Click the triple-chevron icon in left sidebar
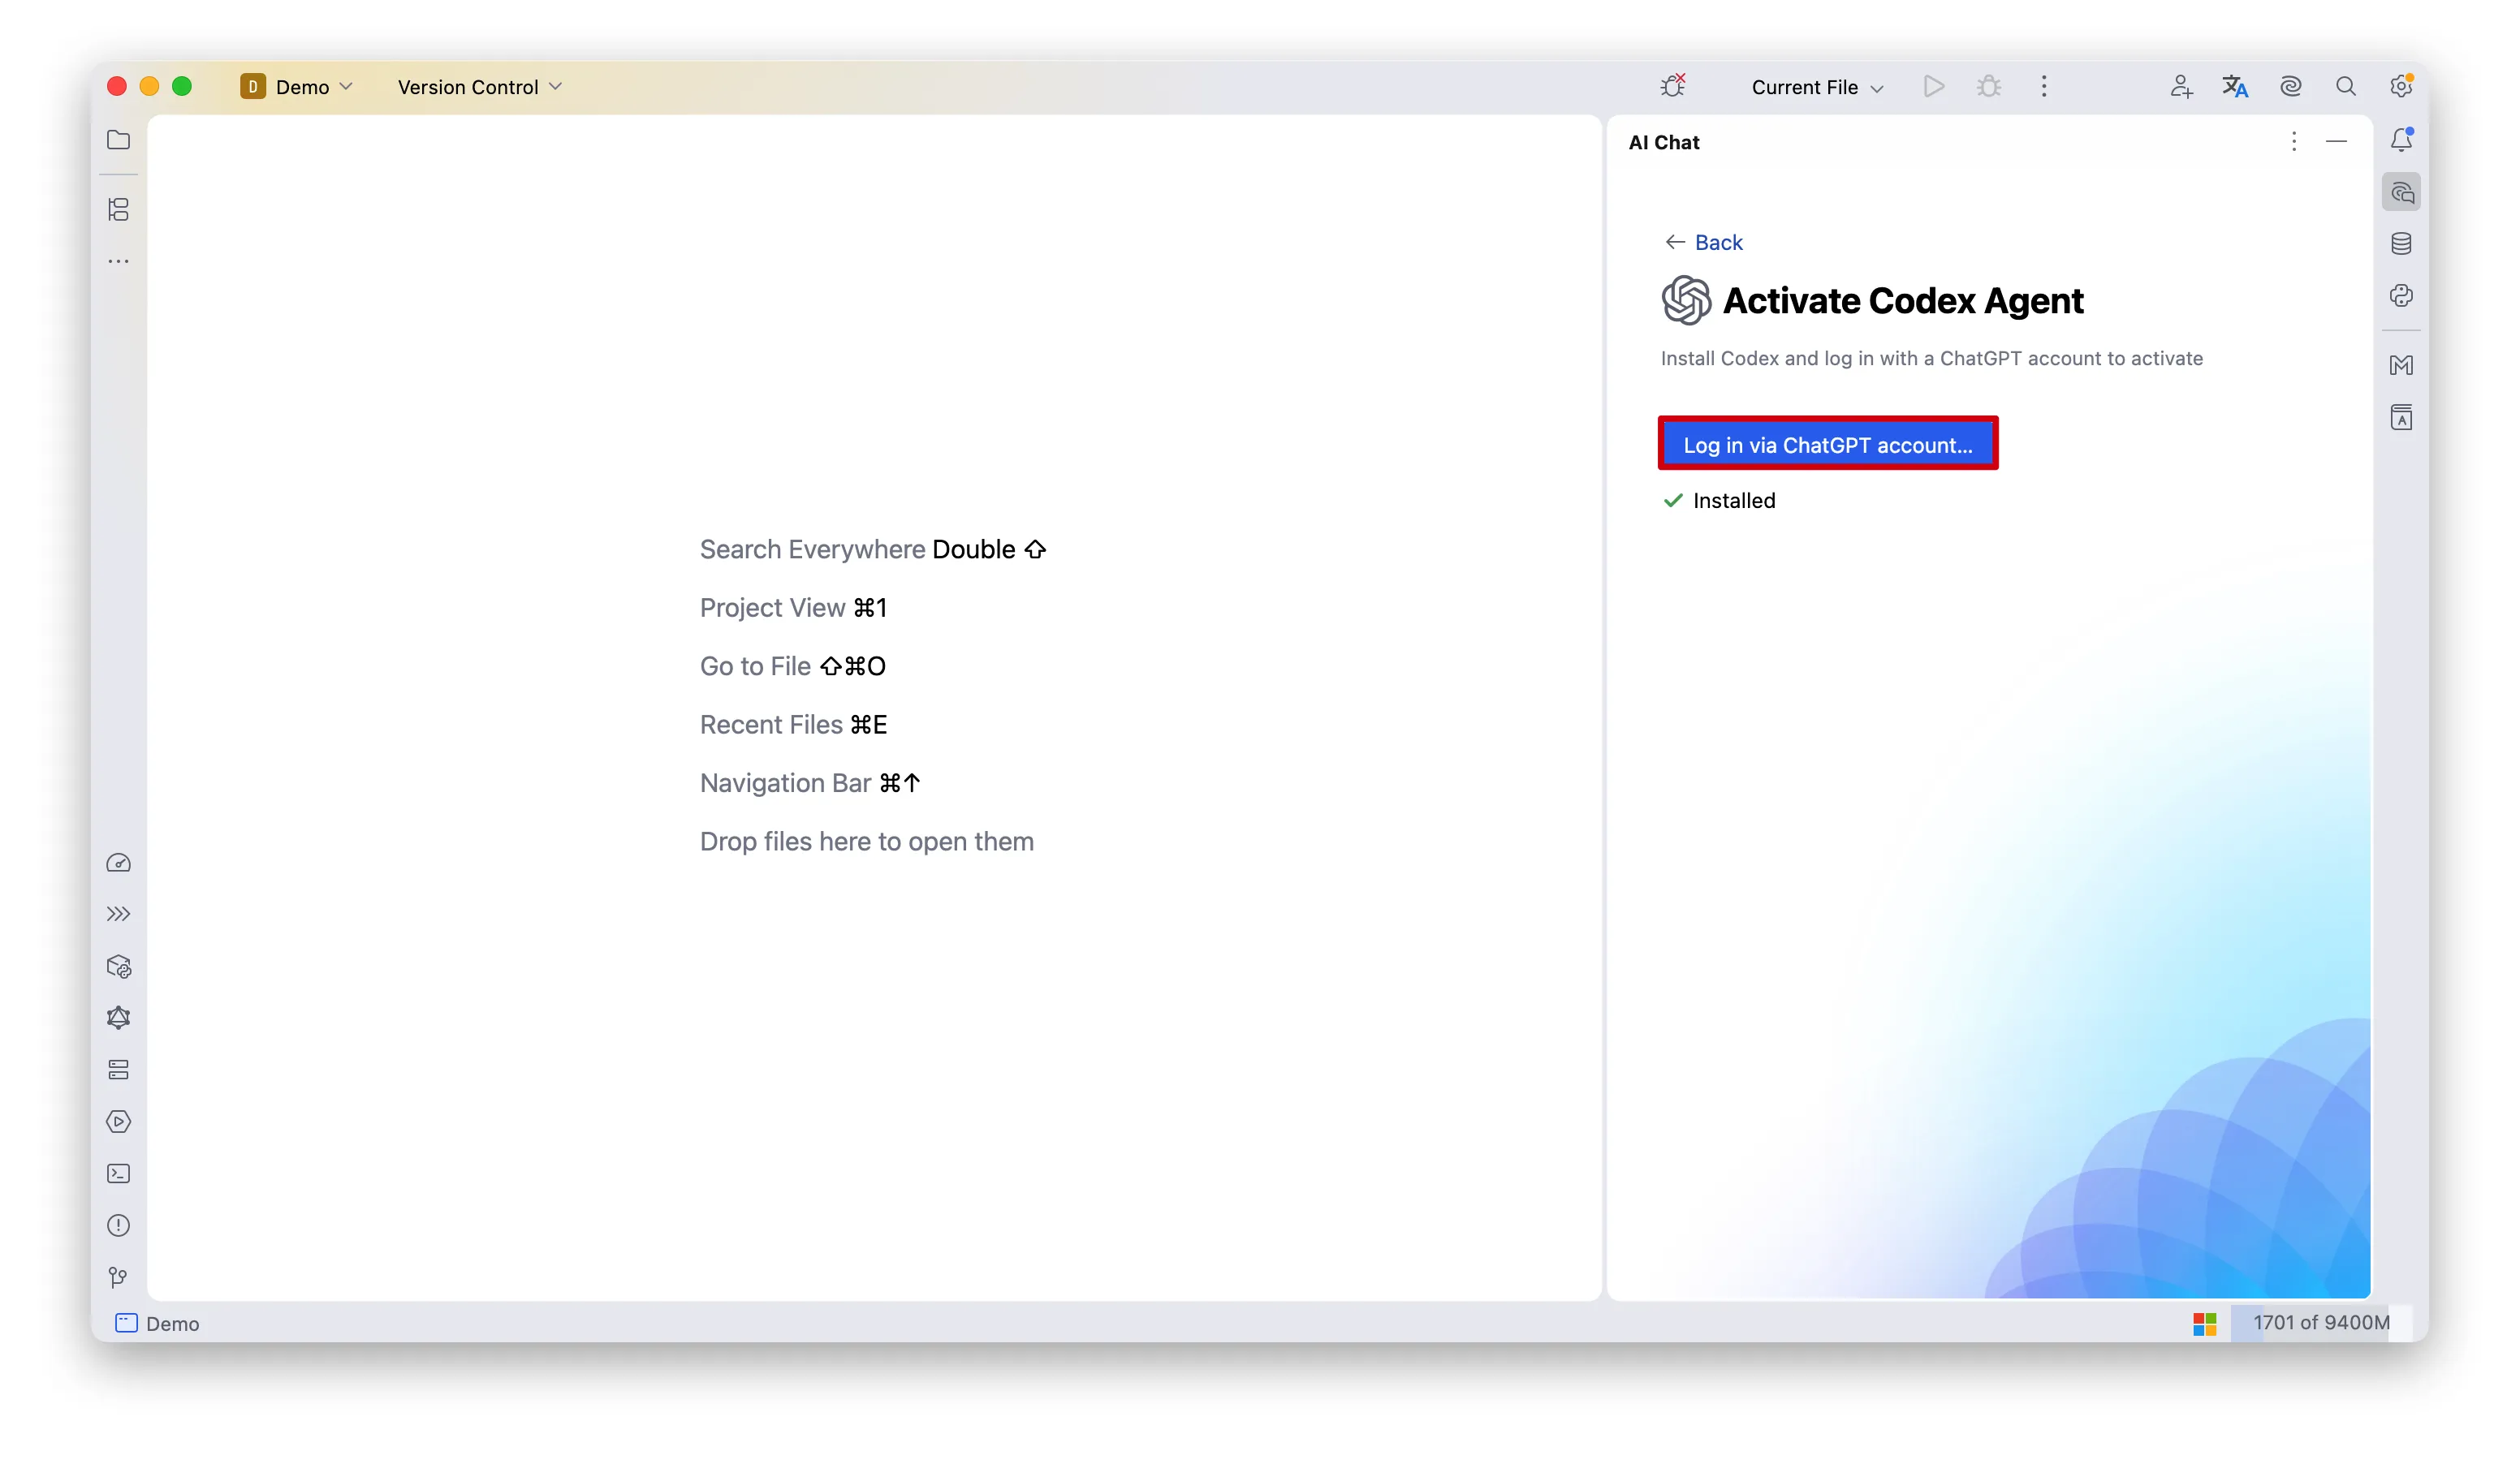The image size is (2520, 1464). click(118, 915)
